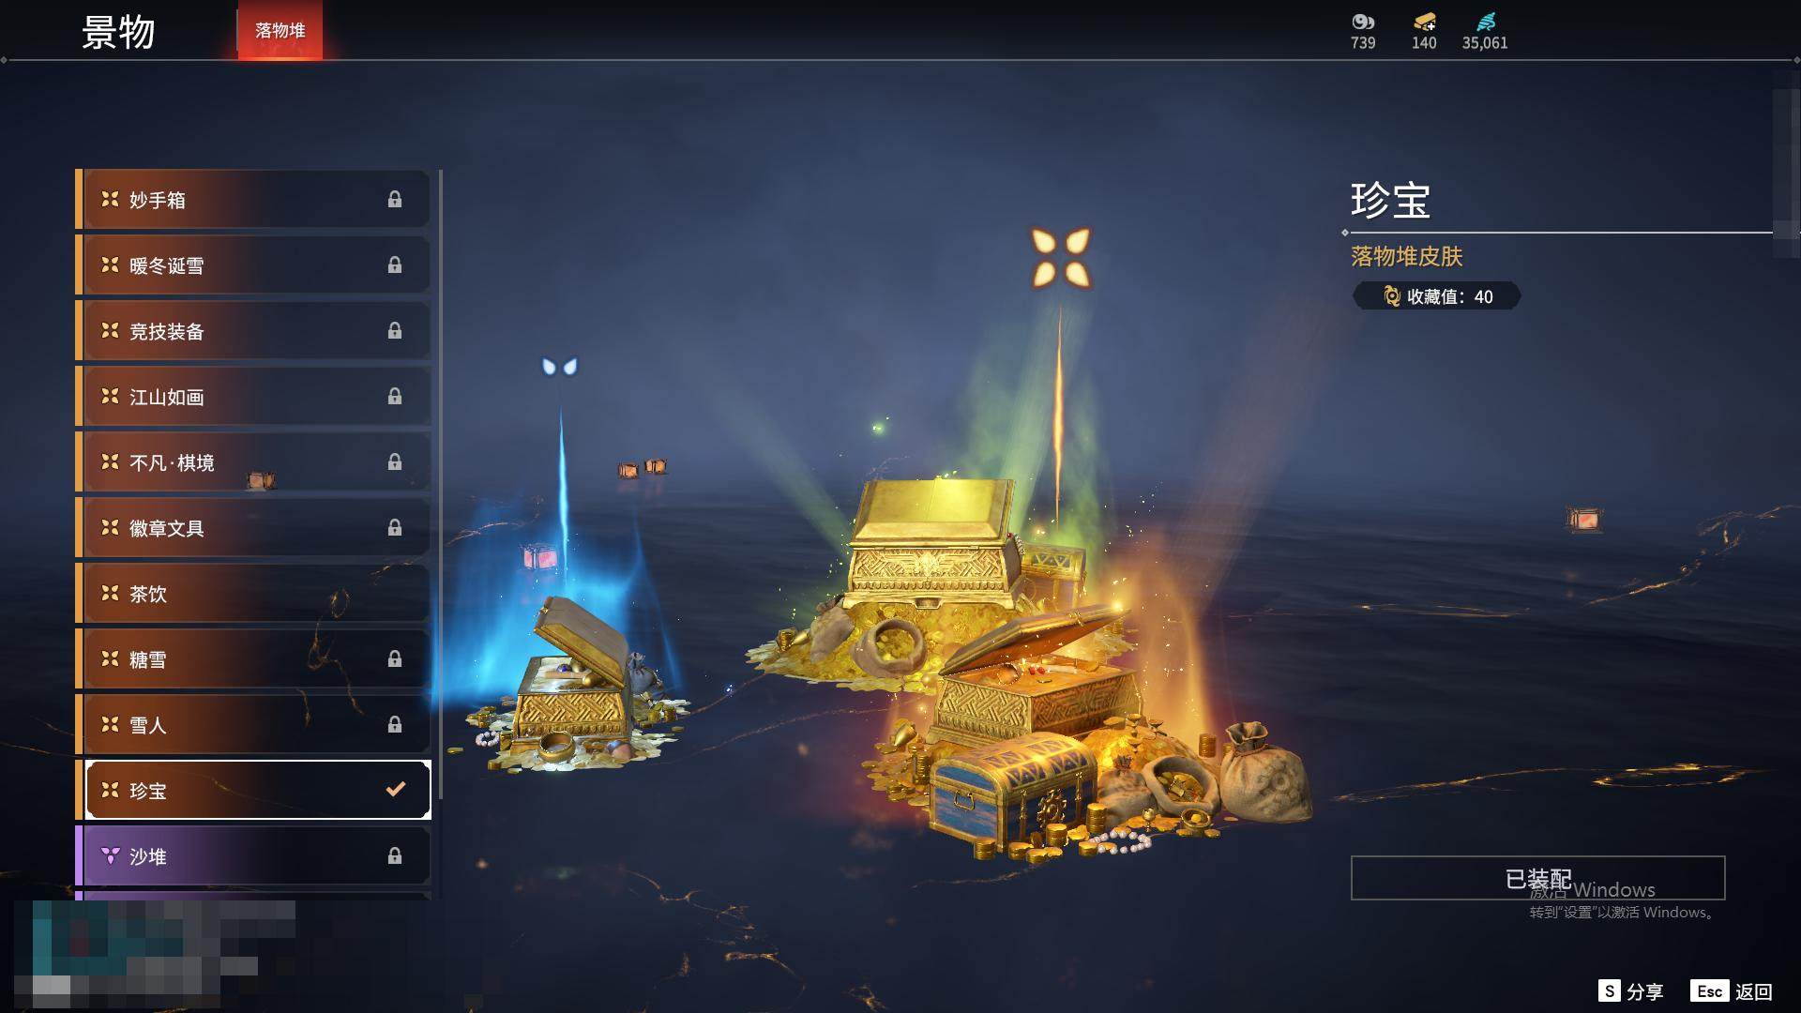Click the lock icon on 暖冬诞雪
Image resolution: width=1801 pixels, height=1013 pixels.
coord(395,265)
